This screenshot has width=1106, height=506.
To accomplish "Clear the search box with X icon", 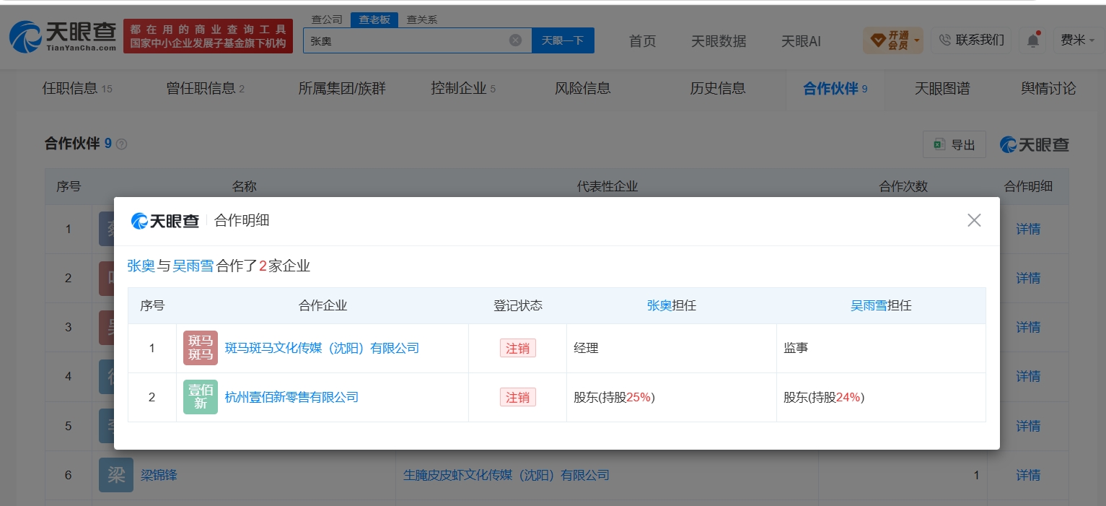I will click(515, 40).
